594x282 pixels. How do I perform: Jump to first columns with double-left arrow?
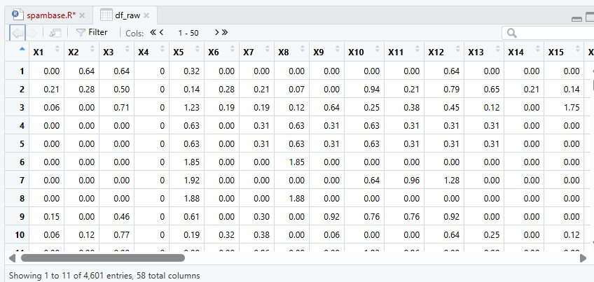click(x=153, y=33)
